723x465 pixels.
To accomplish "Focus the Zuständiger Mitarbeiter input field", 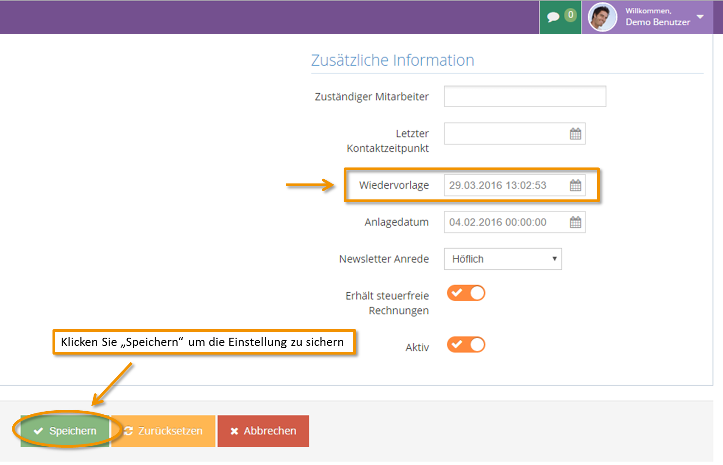I will [x=525, y=96].
